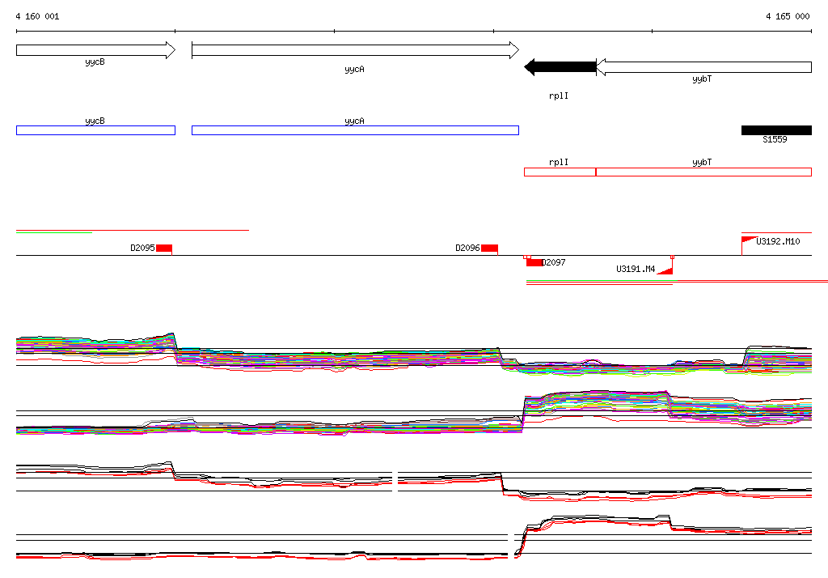The image size is (828, 578).
Task: Select the yybT gene arrow
Action: click(704, 67)
